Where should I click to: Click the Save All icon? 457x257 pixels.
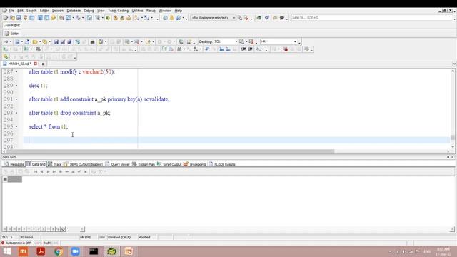click(x=69, y=41)
